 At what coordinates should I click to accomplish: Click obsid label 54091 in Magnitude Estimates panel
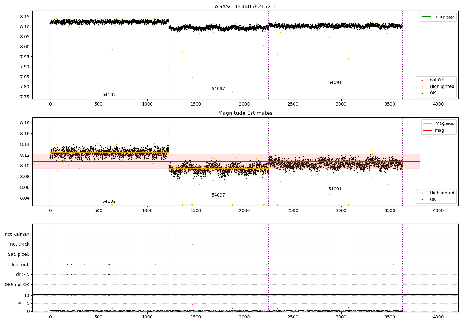pyautogui.click(x=335, y=189)
